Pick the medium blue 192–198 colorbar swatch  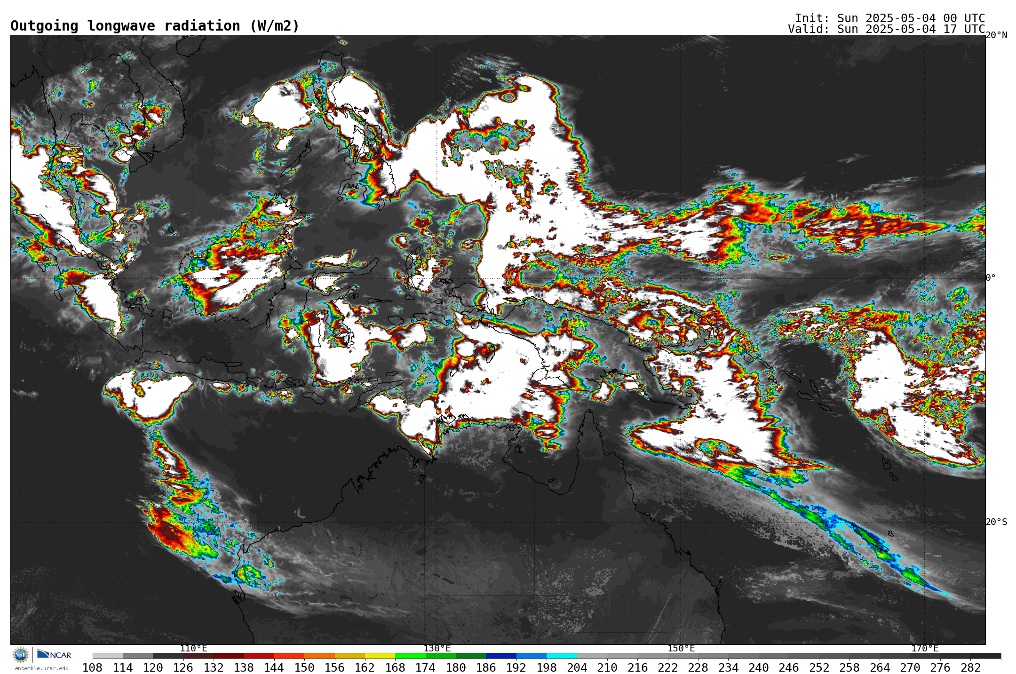pyautogui.click(x=531, y=656)
